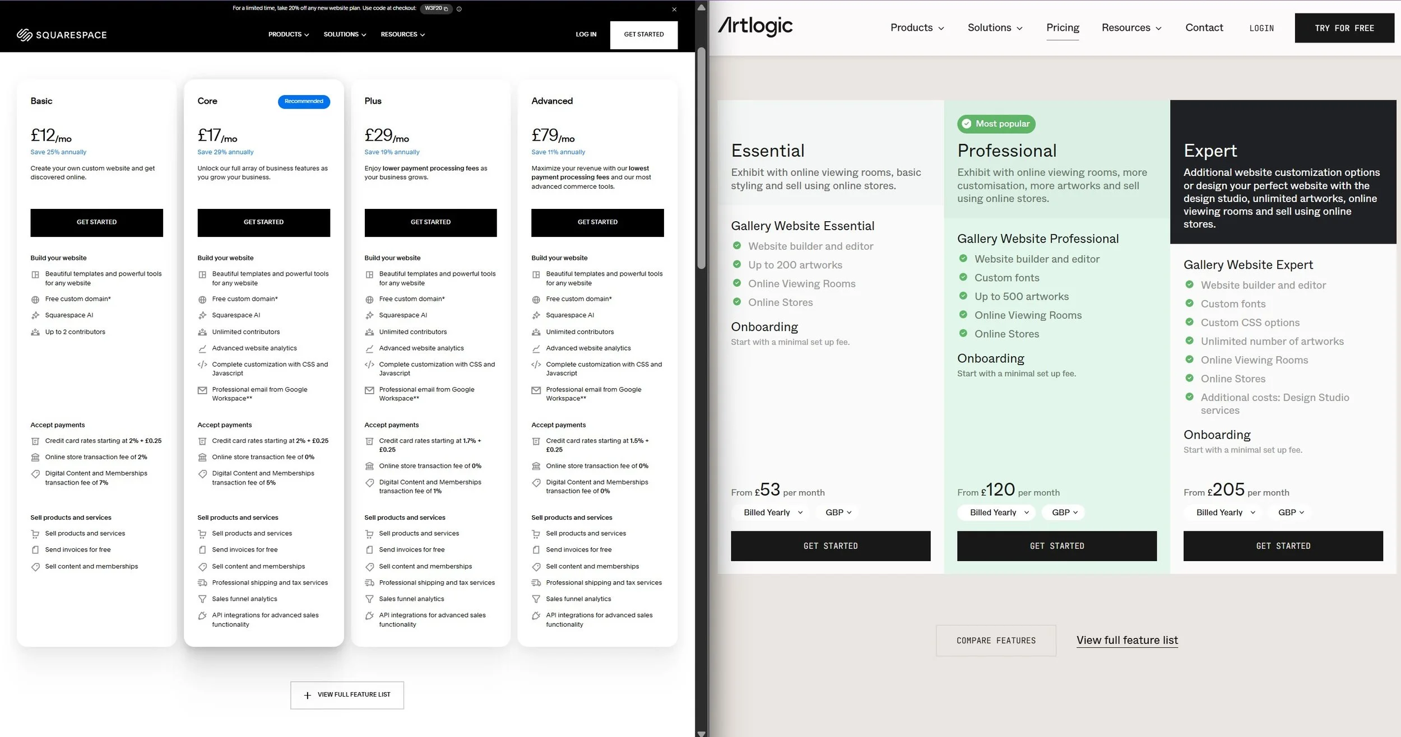Dismiss the Squarespace promo banner
Viewport: 1401px width, 737px height.
[674, 10]
